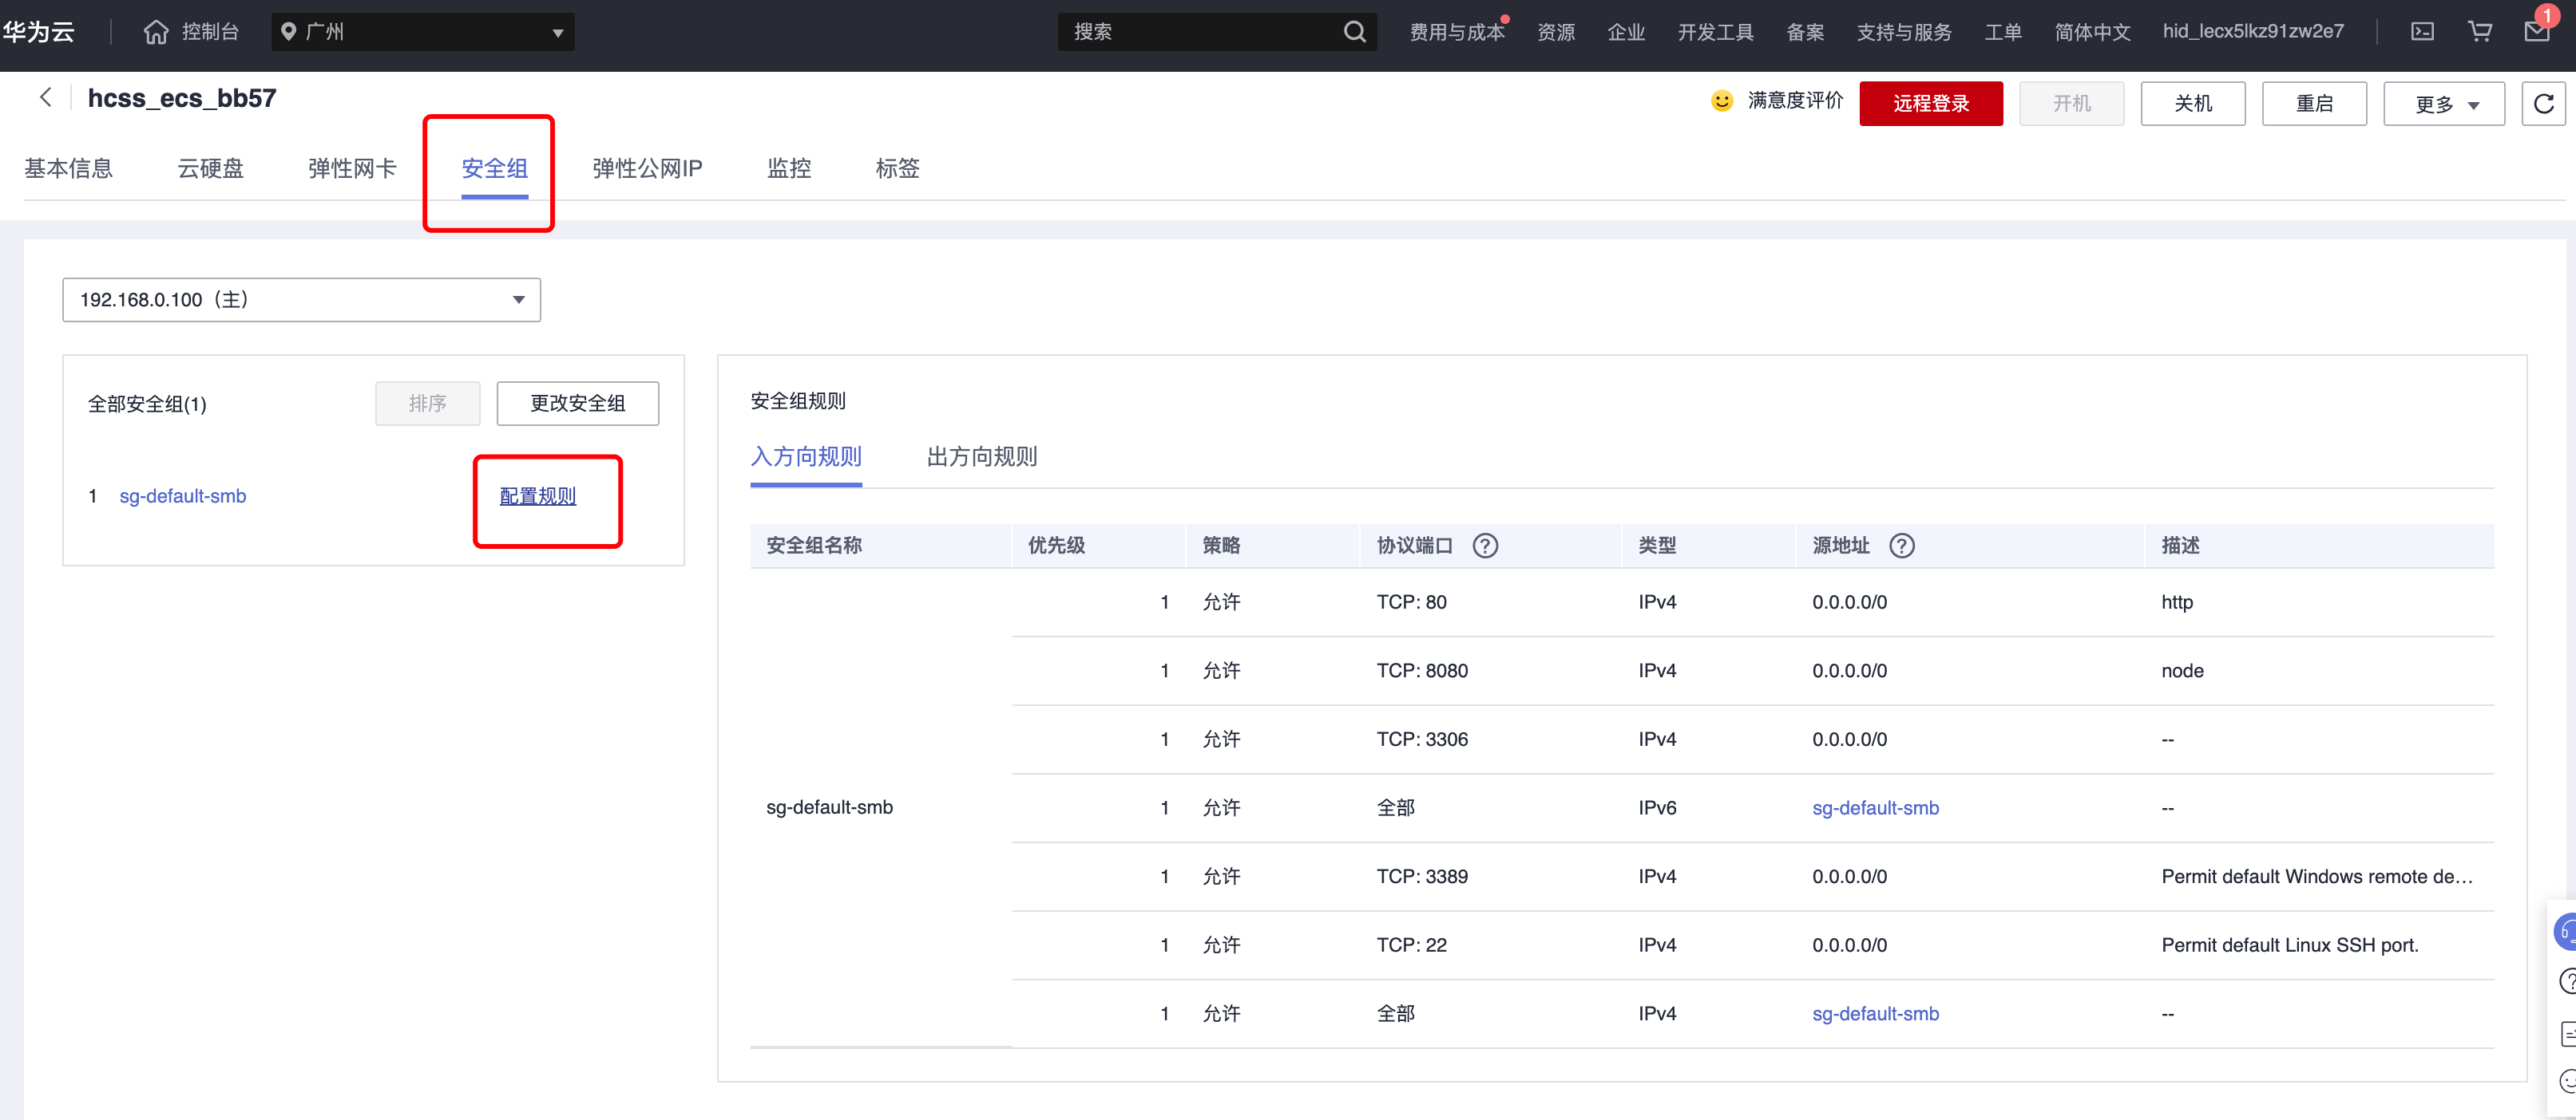This screenshot has height=1120, width=2576.
Task: Open the shopping cart icon
Action: tap(2480, 32)
